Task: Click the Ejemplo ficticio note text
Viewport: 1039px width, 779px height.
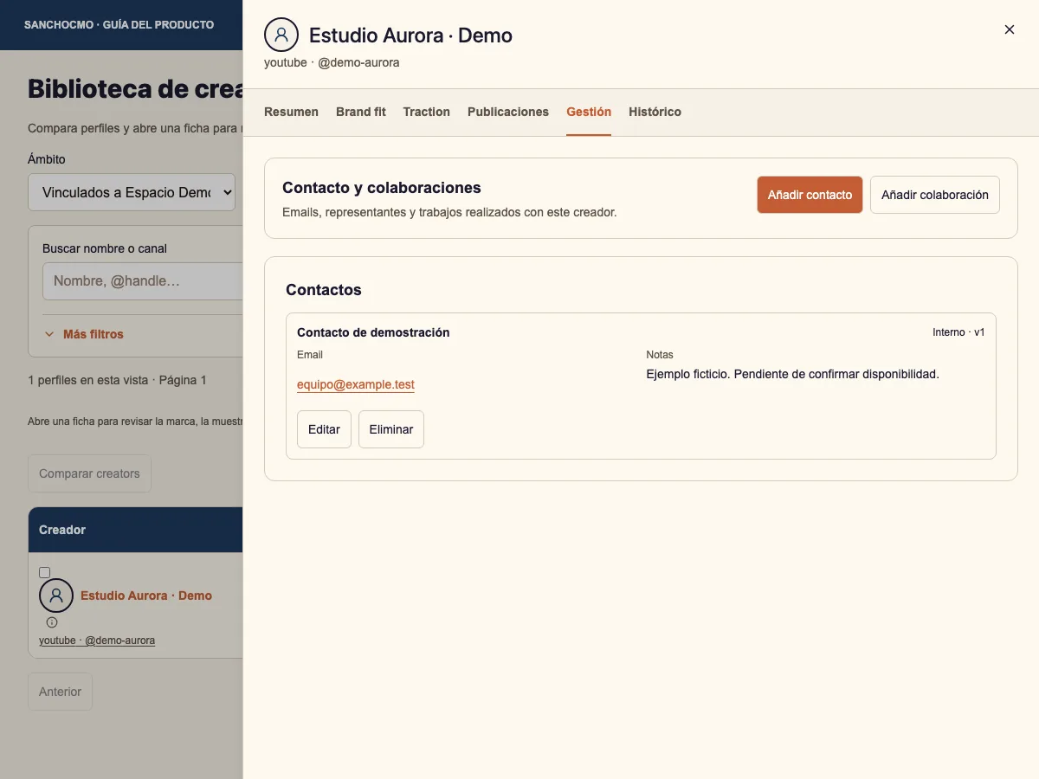Action: pos(792,375)
